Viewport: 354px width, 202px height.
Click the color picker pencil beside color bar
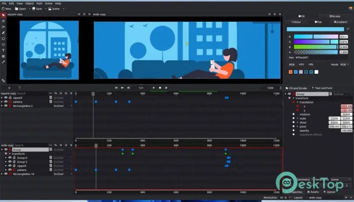click(x=348, y=29)
